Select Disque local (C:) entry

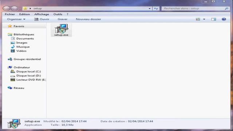(x=29, y=71)
